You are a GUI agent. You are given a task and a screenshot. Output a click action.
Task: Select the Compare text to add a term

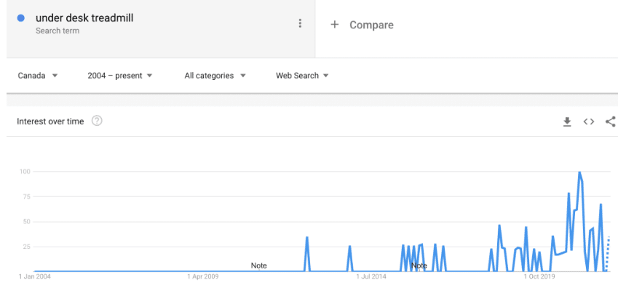point(371,25)
